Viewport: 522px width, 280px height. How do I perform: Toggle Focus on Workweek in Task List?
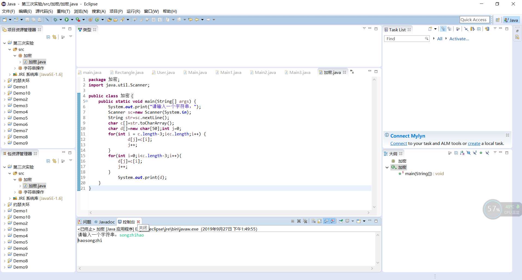coord(458,29)
